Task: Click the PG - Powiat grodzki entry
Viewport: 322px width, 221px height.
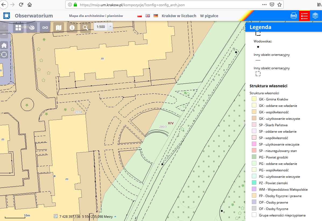Action: [x=274, y=157]
